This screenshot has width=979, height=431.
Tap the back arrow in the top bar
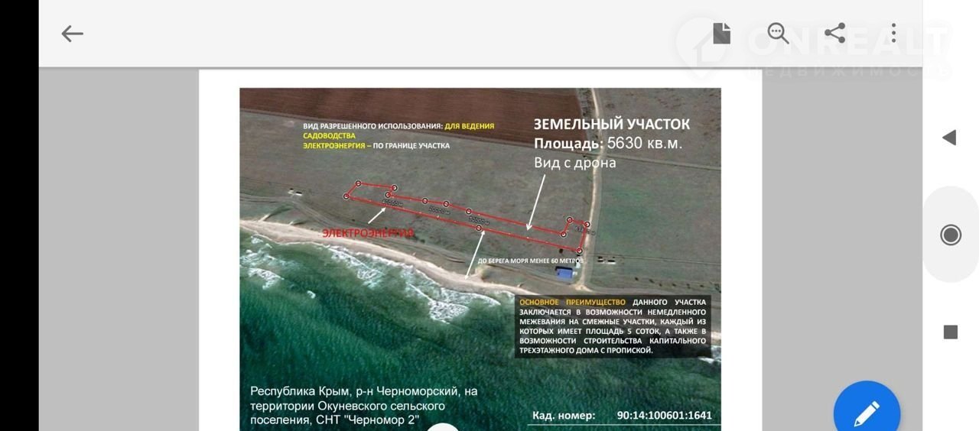click(x=72, y=34)
